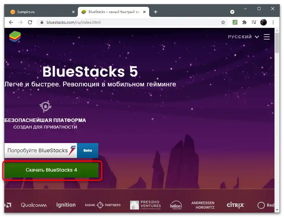284x217 pixels.
Task: Open a new browser tab
Action: point(156,12)
